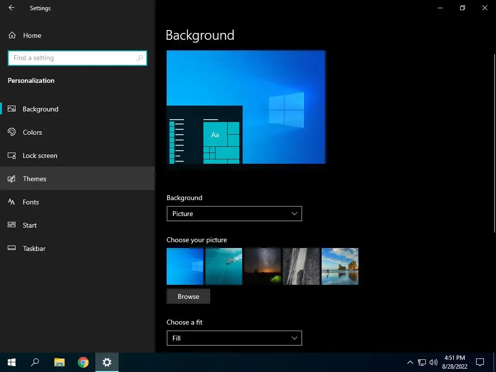
Task: Open the network status tray icon
Action: pyautogui.click(x=422, y=362)
